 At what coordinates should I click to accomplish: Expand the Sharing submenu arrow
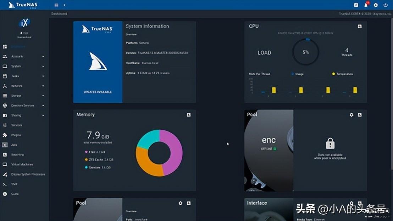point(43,115)
